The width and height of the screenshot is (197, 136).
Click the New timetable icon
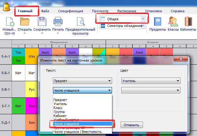point(9,23)
